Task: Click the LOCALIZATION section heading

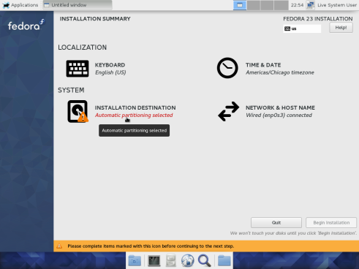Action: click(x=82, y=48)
